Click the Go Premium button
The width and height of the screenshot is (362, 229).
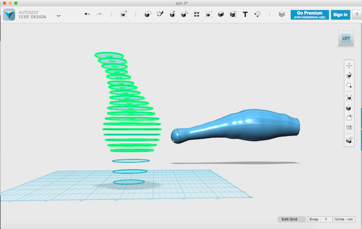coord(310,14)
